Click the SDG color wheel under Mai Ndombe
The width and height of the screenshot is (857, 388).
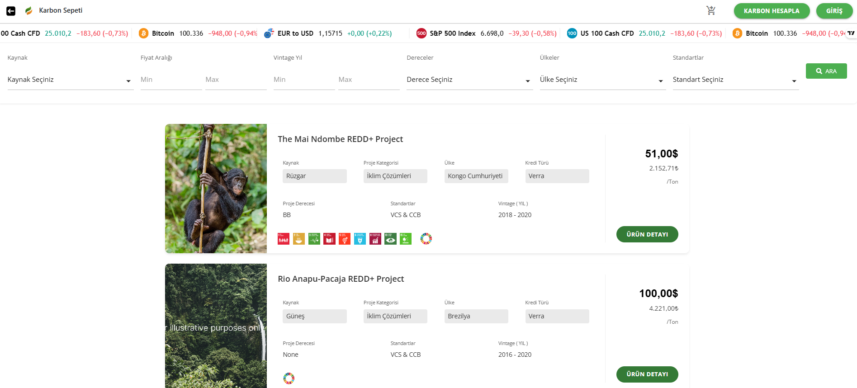pyautogui.click(x=426, y=239)
